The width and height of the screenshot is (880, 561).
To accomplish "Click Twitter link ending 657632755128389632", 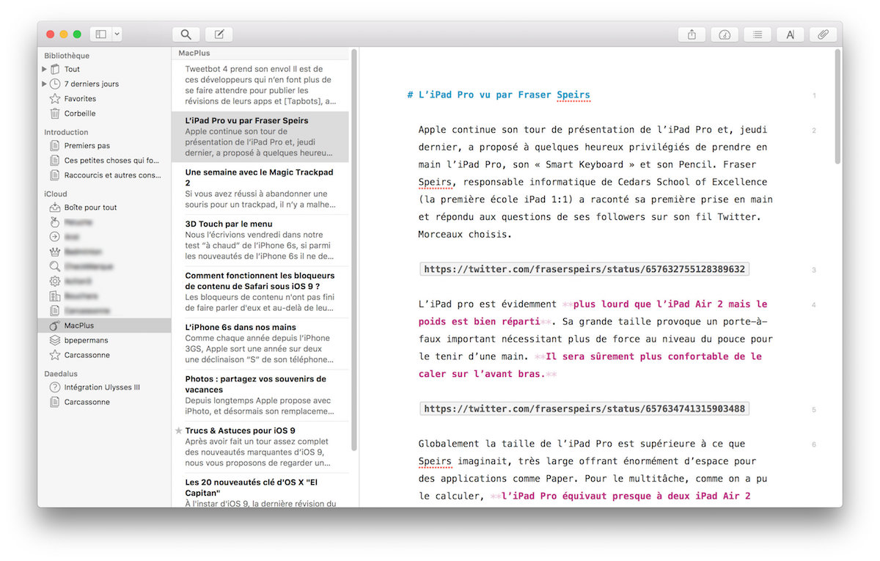I will pos(584,269).
